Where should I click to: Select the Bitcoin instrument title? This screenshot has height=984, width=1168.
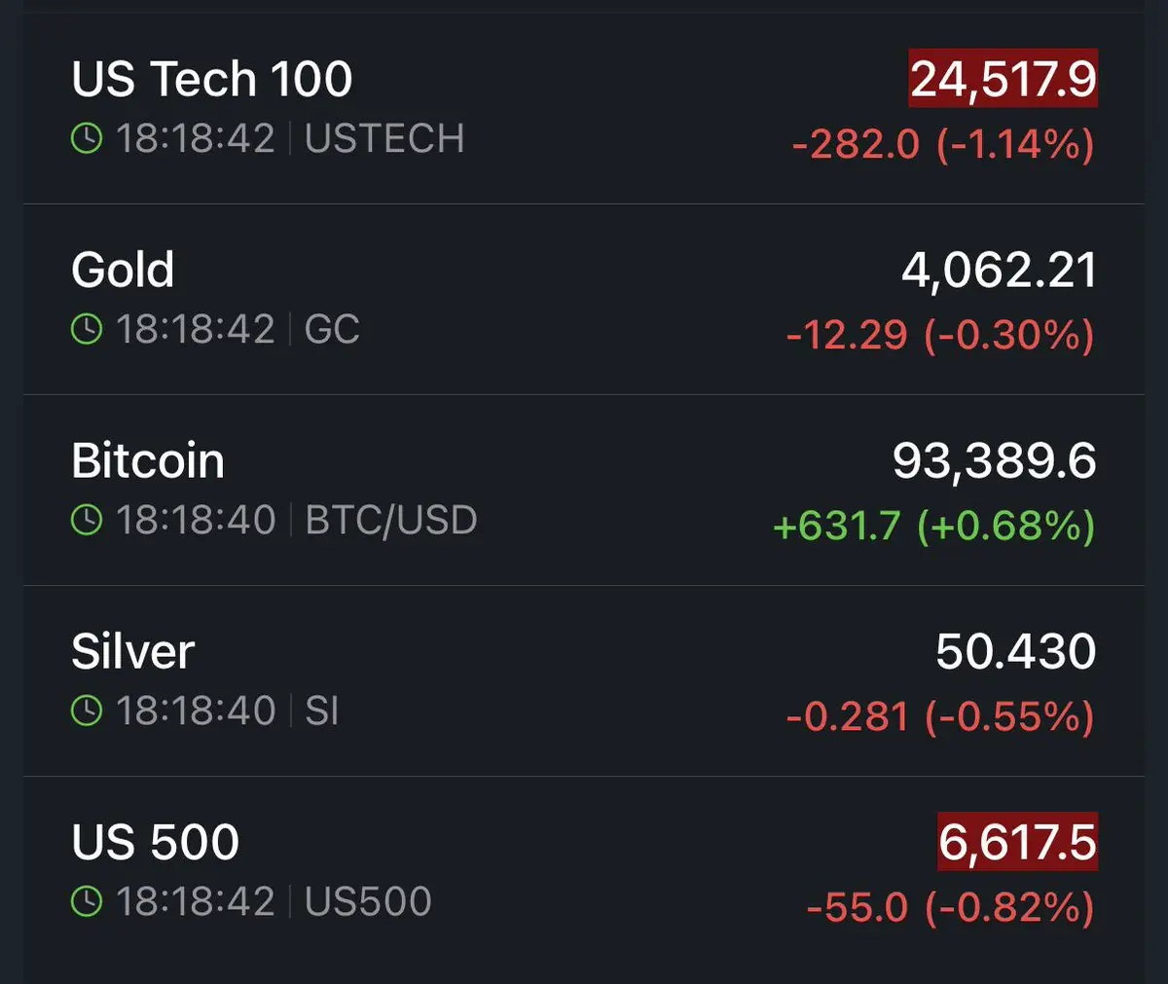148,460
